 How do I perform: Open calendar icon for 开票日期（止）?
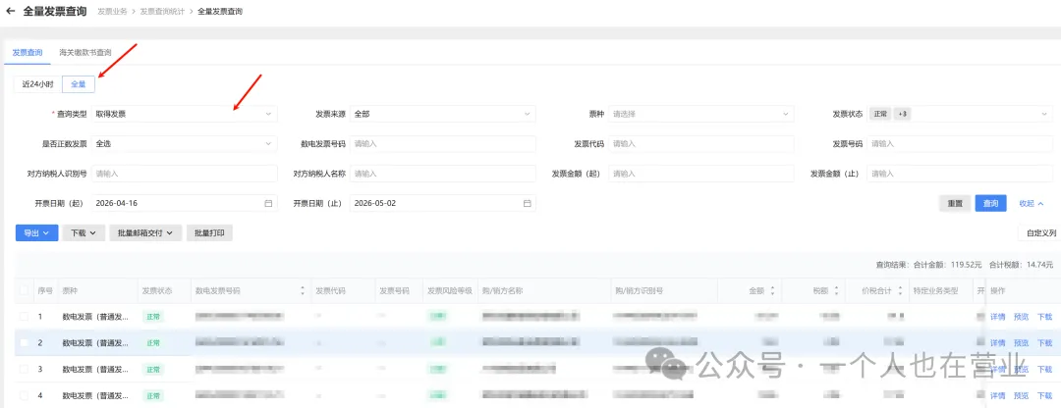point(527,203)
